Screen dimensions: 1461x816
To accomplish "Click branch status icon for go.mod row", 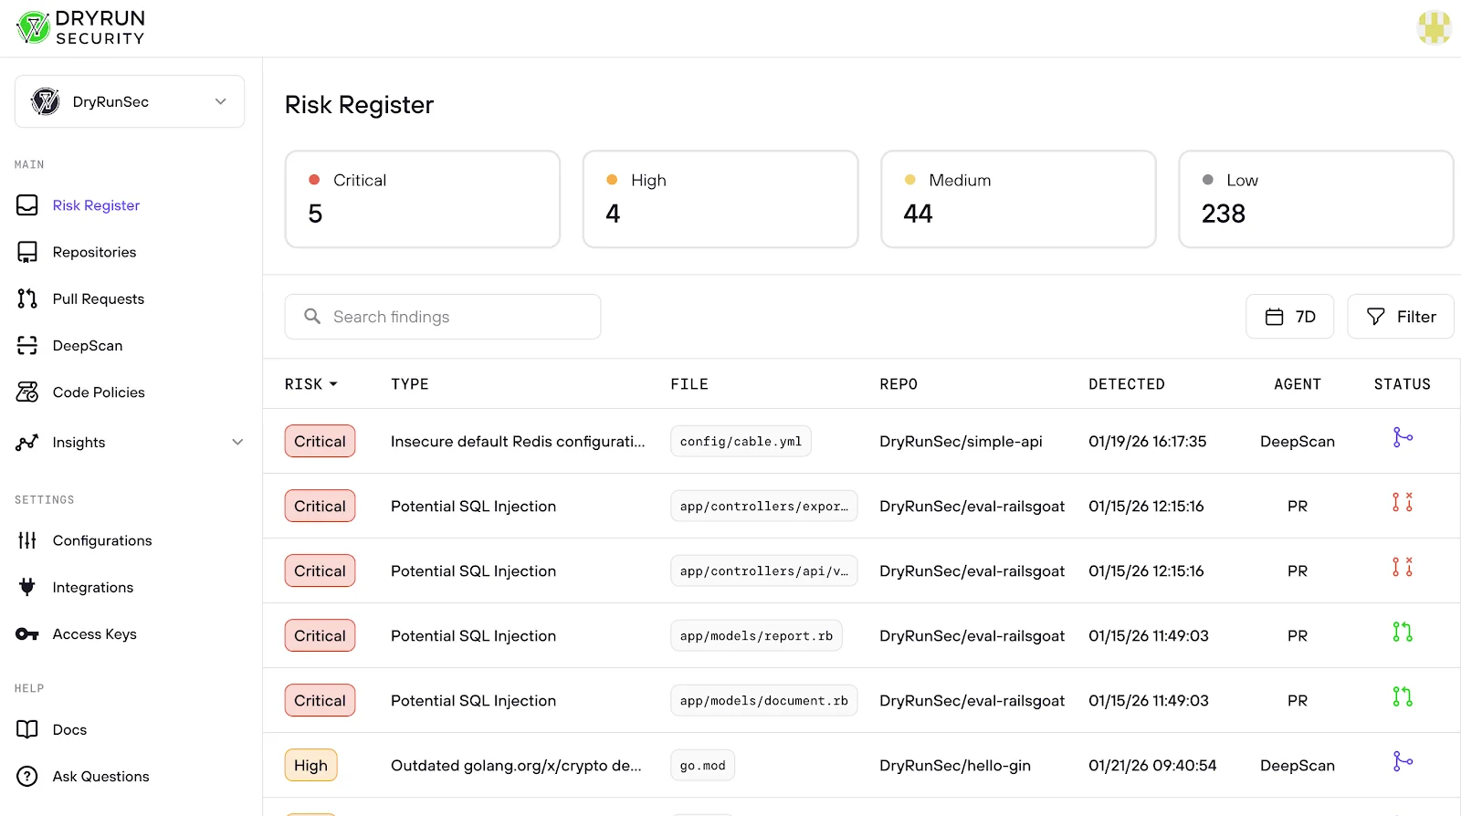I will 1403,761.
